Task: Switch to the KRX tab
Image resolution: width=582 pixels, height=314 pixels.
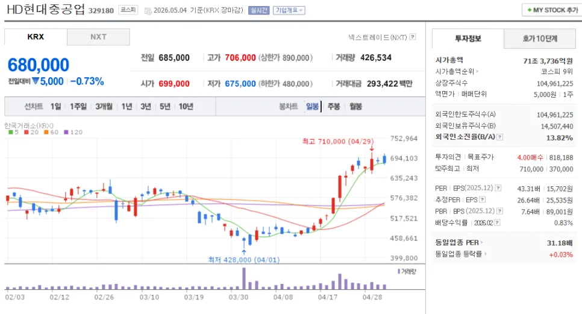Action: (36, 37)
